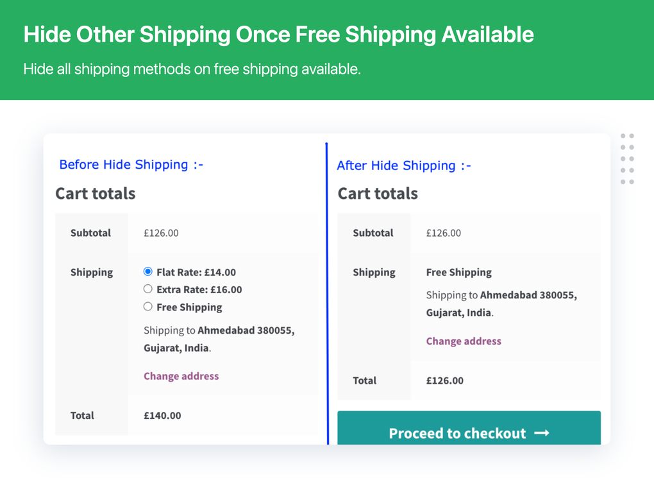
Task: Click the arrow icon on checkout button
Action: (x=542, y=433)
